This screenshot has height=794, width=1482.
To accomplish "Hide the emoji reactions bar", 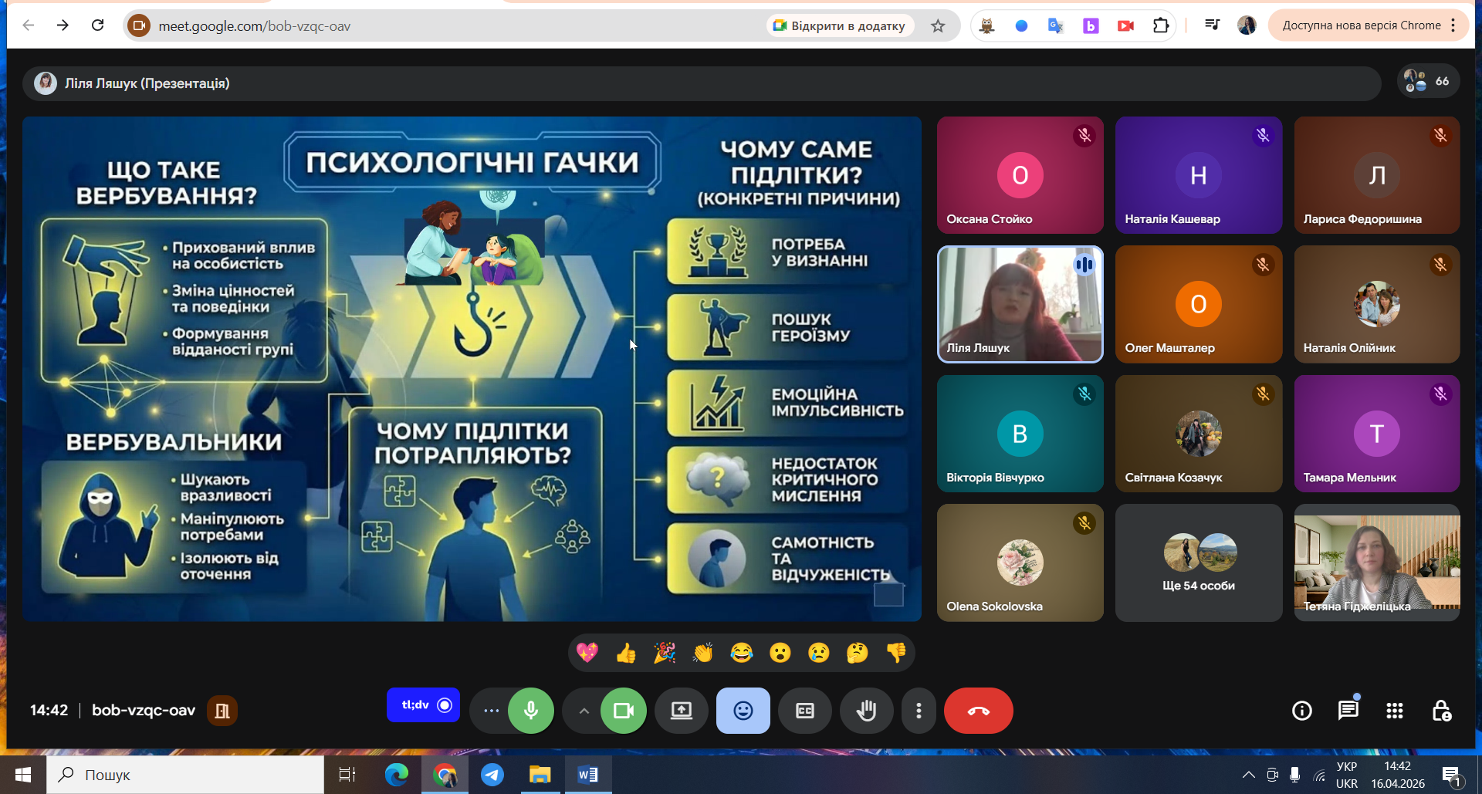I will pyautogui.click(x=743, y=711).
